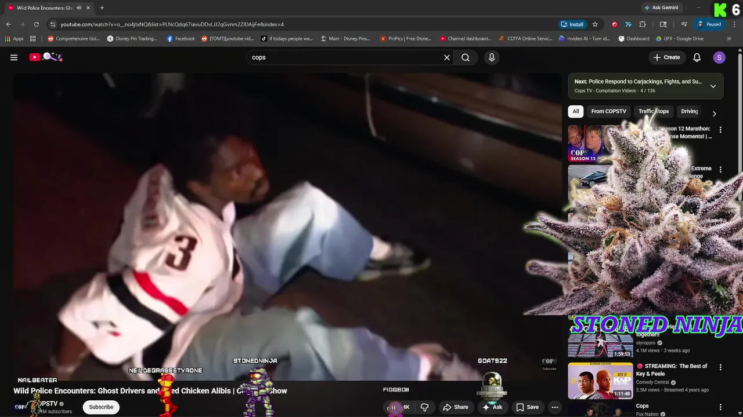Clear the search box with the X
This screenshot has height=417, width=743.
coord(447,57)
